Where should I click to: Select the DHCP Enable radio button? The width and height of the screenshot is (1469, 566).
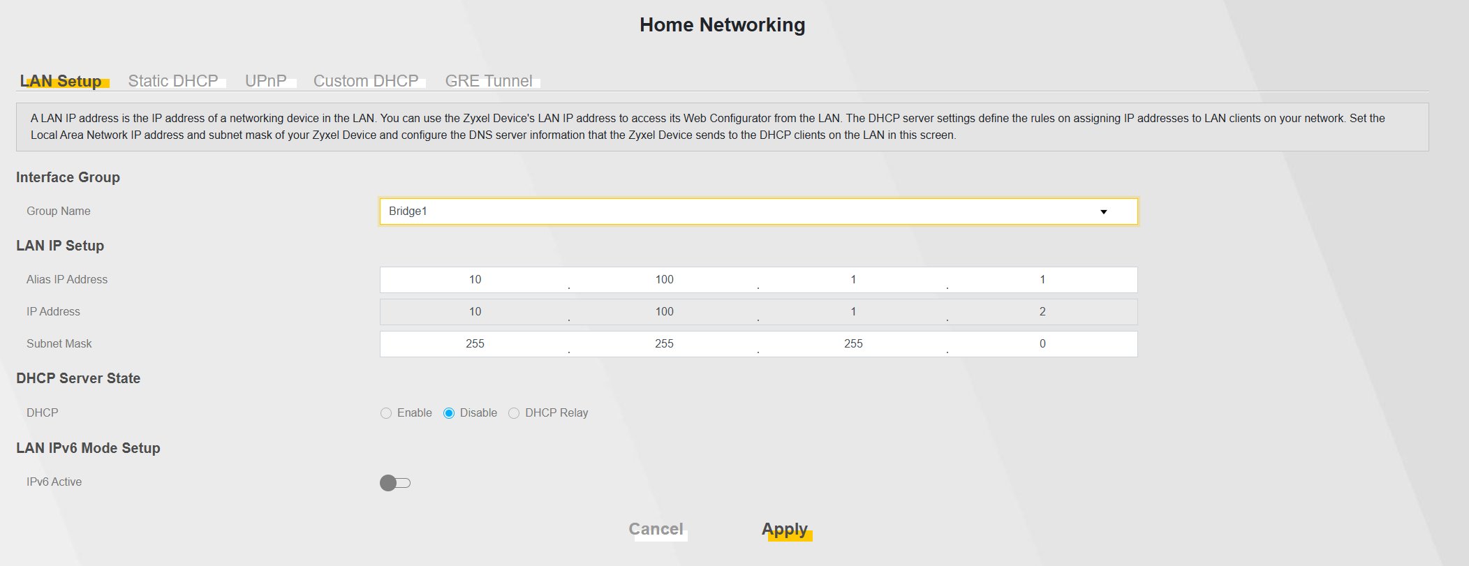(x=386, y=413)
